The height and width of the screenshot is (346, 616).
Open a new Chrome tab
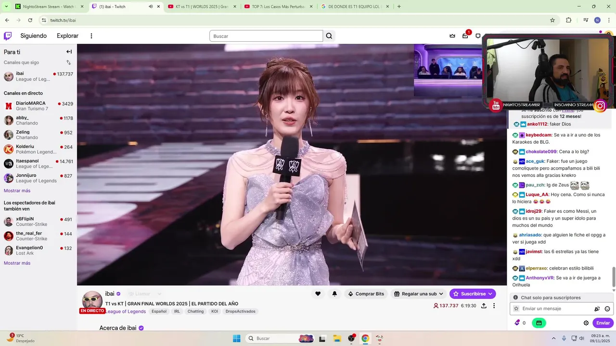click(399, 7)
